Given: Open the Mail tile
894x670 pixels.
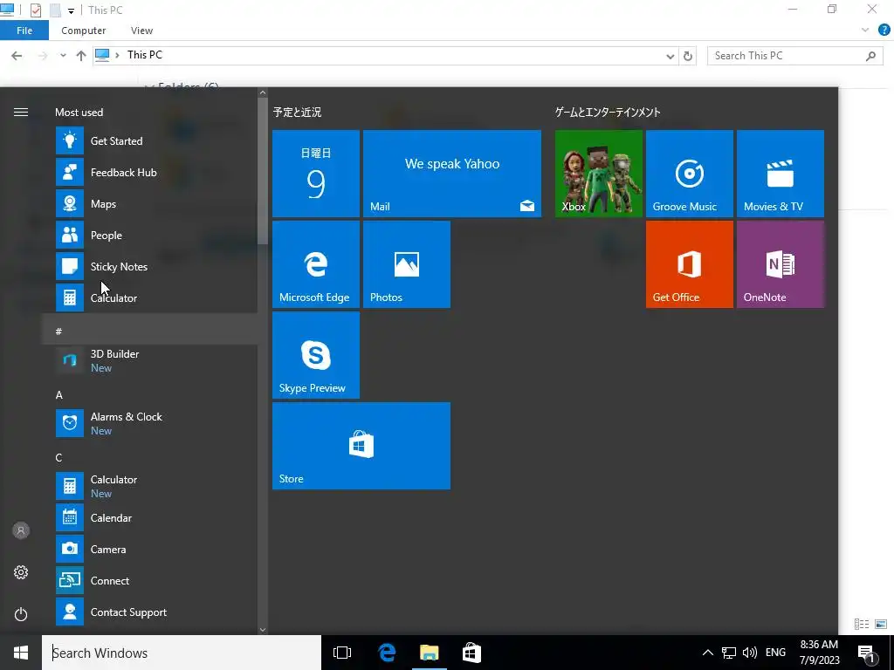Looking at the screenshot, I should point(452,174).
